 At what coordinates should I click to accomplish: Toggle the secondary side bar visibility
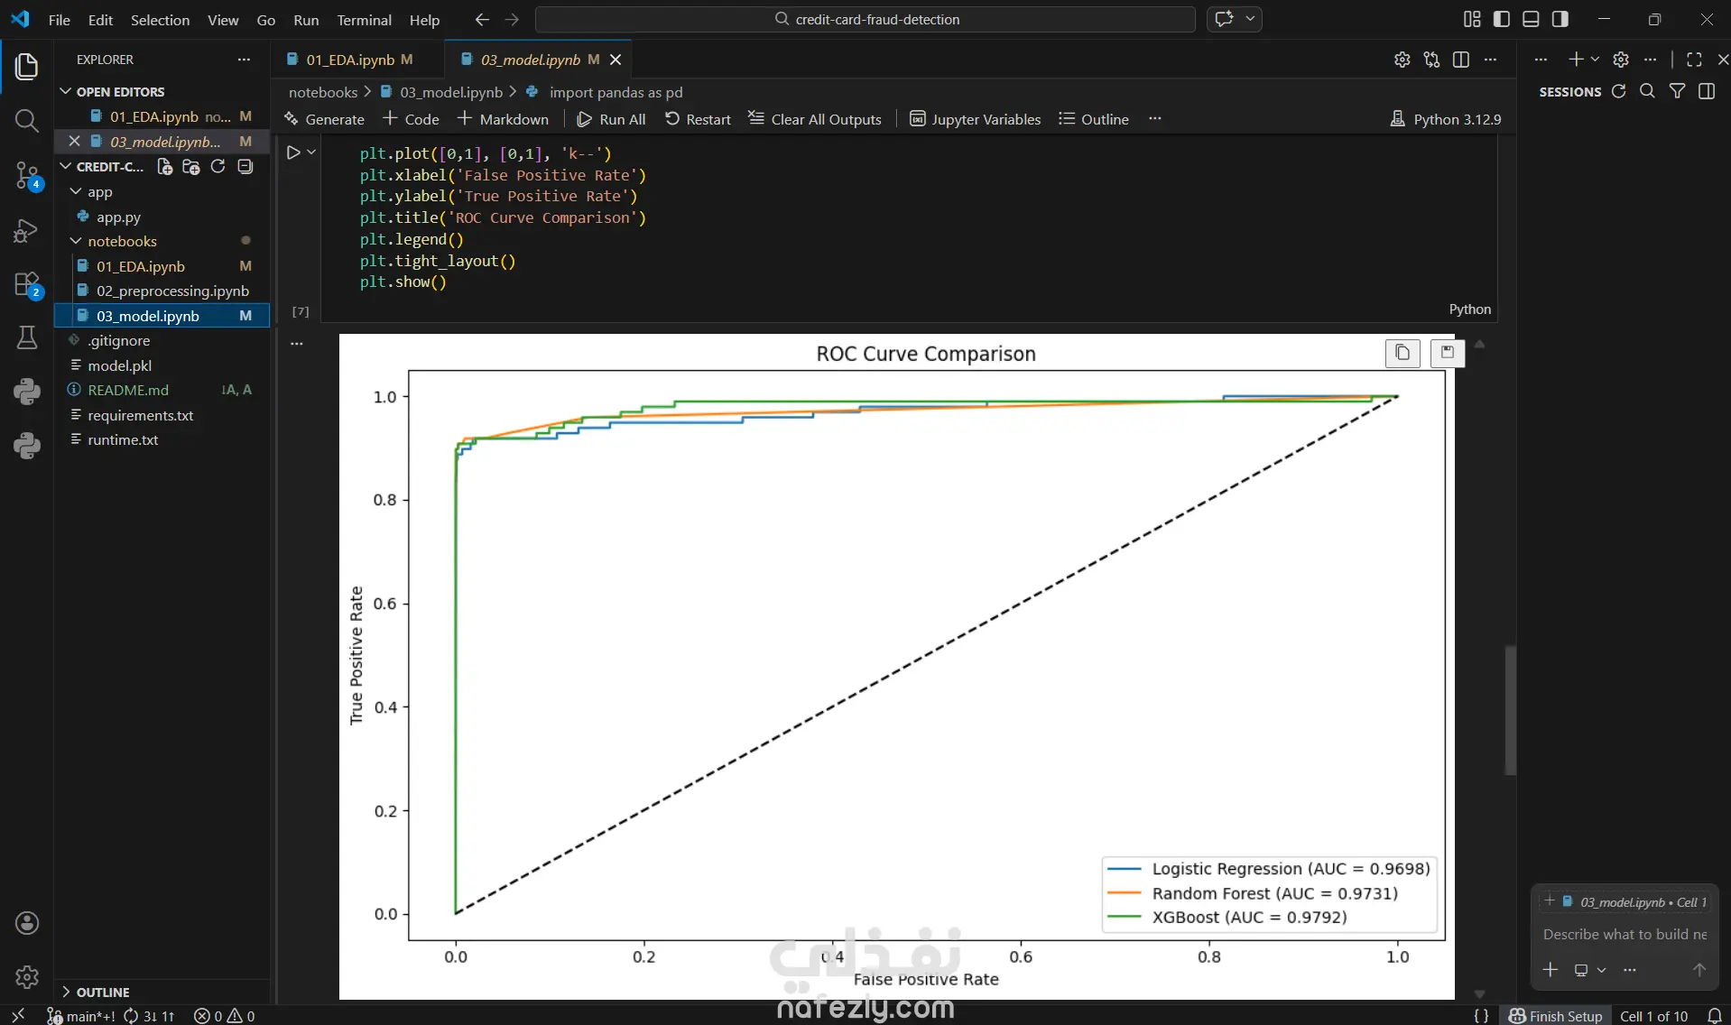pos(1560,19)
